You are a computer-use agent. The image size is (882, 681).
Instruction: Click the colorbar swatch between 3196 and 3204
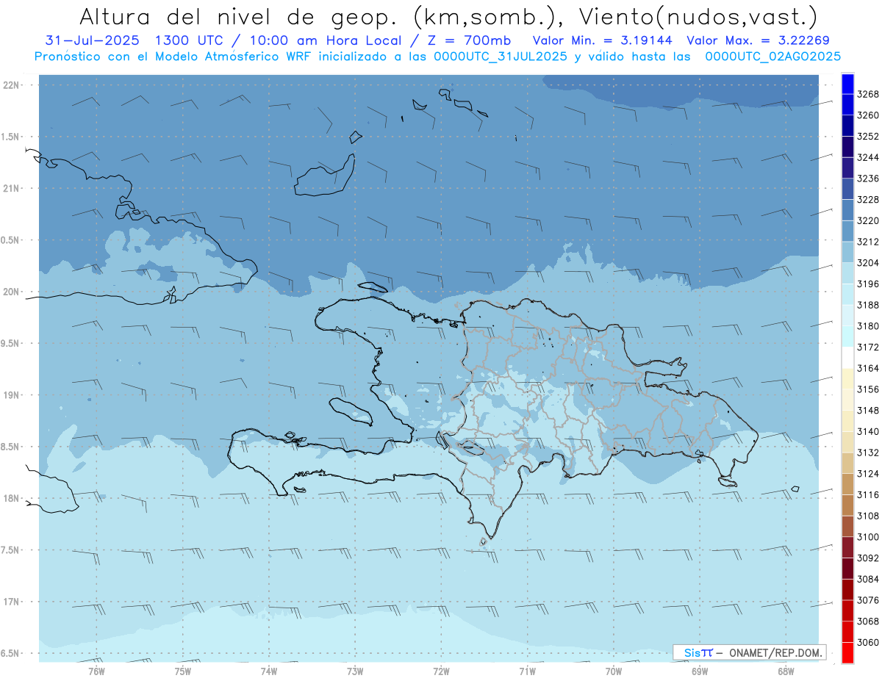coord(847,273)
